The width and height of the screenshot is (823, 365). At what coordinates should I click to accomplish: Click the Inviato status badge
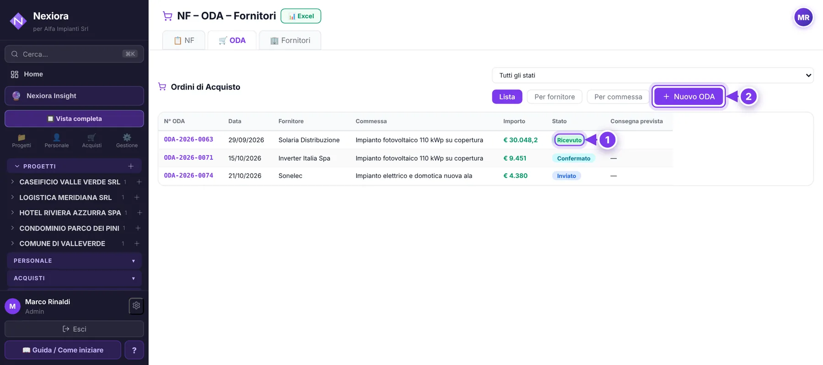coord(566,176)
